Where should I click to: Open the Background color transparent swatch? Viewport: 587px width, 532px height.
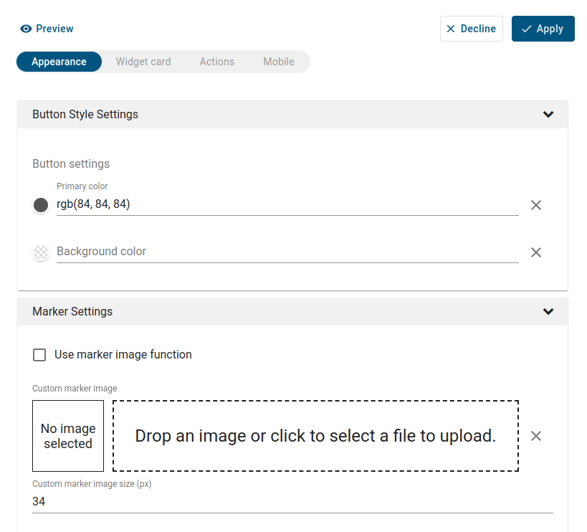click(x=41, y=252)
